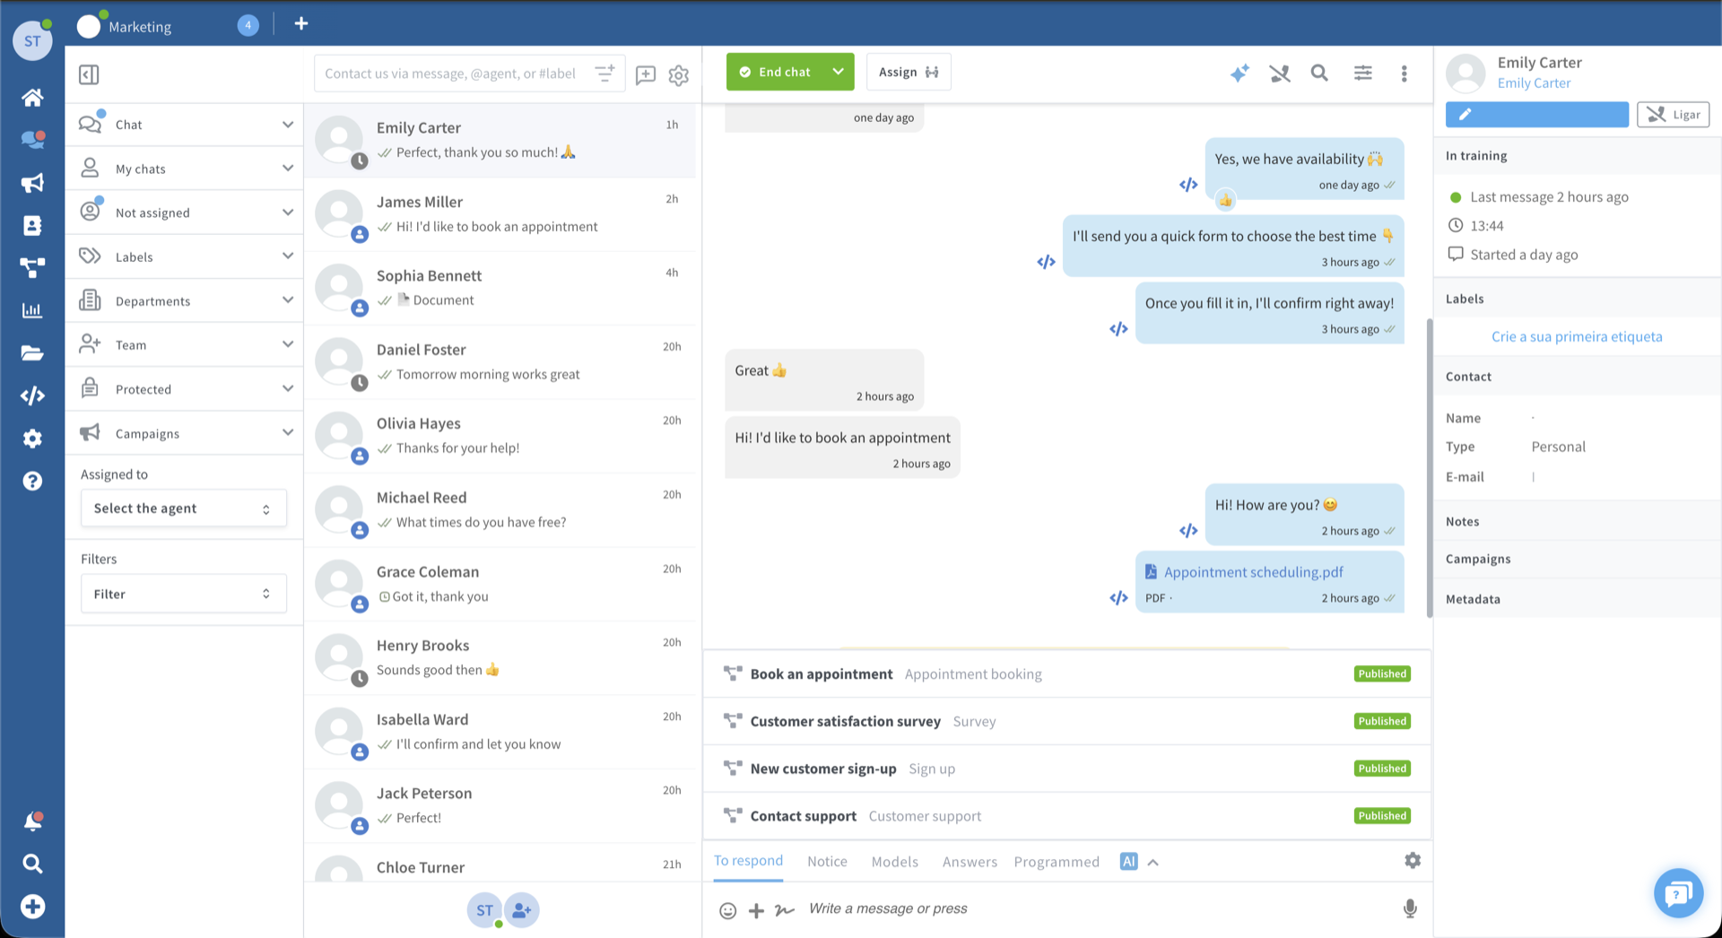Collapse the AI suggestions chevron

[x=1153, y=863]
